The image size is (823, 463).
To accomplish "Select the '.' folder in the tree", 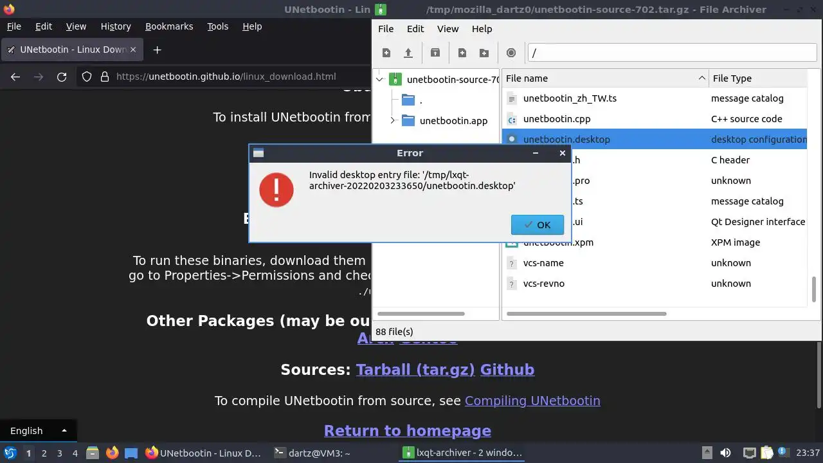I will click(421, 100).
